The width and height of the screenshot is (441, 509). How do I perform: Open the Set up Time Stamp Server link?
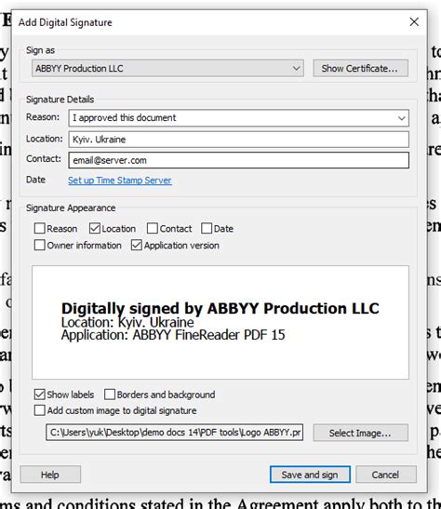tap(120, 181)
